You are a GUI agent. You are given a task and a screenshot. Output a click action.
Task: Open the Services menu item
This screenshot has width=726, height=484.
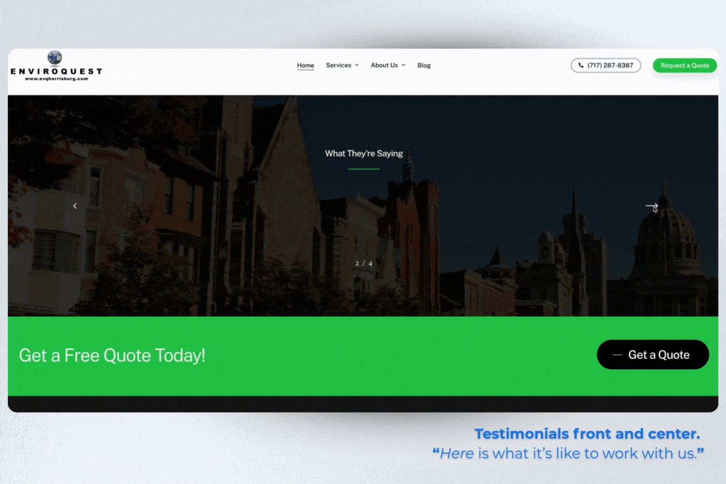click(x=338, y=65)
